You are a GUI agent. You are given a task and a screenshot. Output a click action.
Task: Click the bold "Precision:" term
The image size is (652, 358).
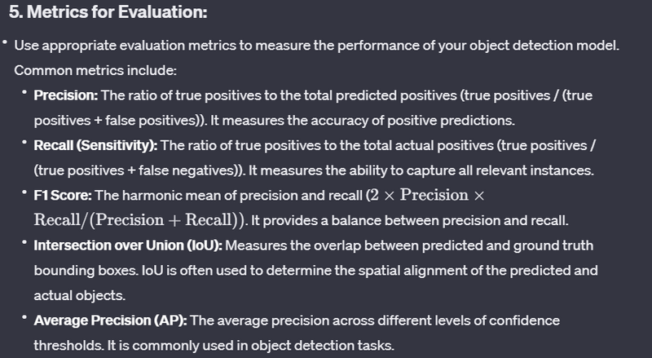(x=64, y=95)
